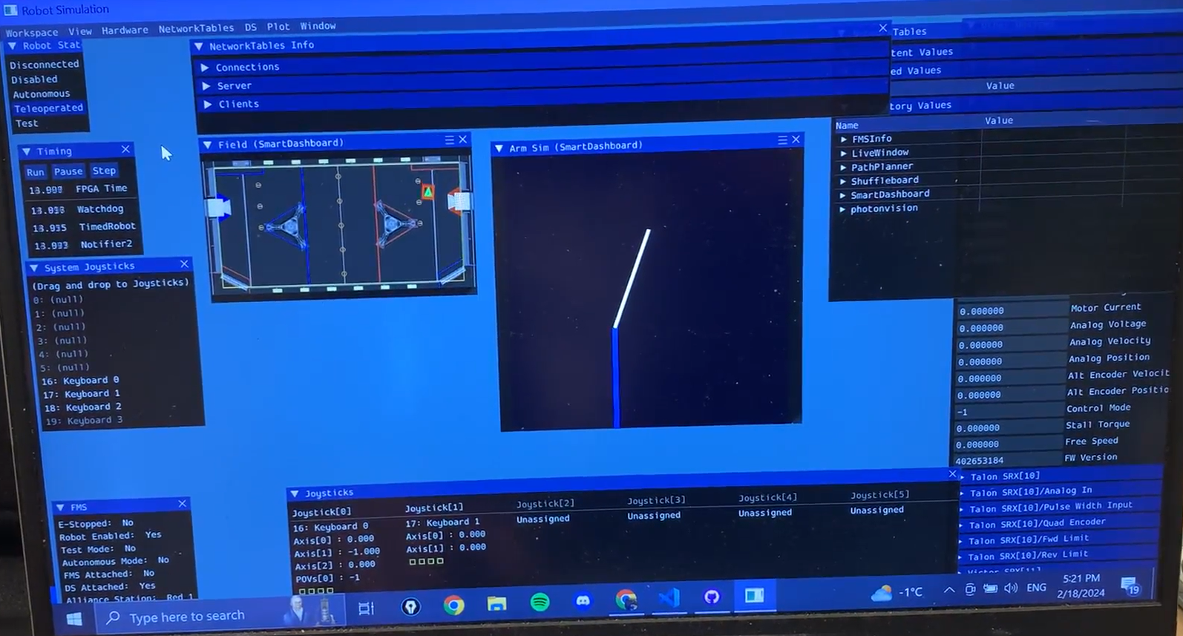Collapse the Robot State panel
This screenshot has height=636, width=1183.
click(13, 46)
